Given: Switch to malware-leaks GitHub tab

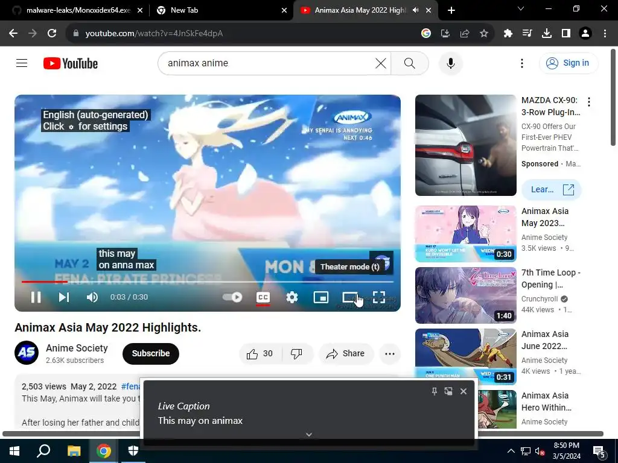Looking at the screenshot, I should (x=78, y=10).
